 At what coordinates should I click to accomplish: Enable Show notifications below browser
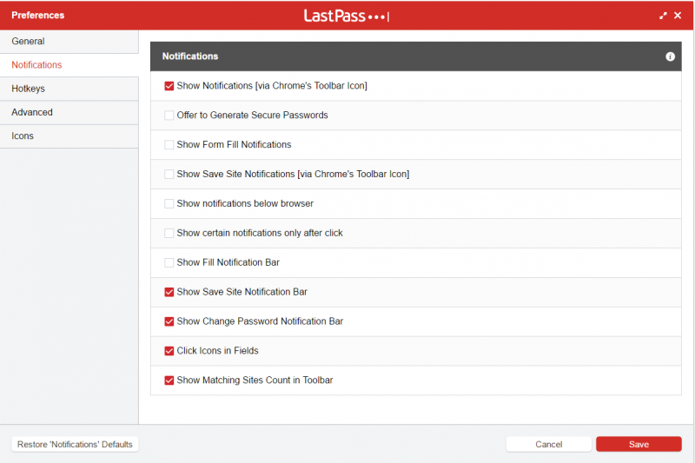[x=169, y=204]
